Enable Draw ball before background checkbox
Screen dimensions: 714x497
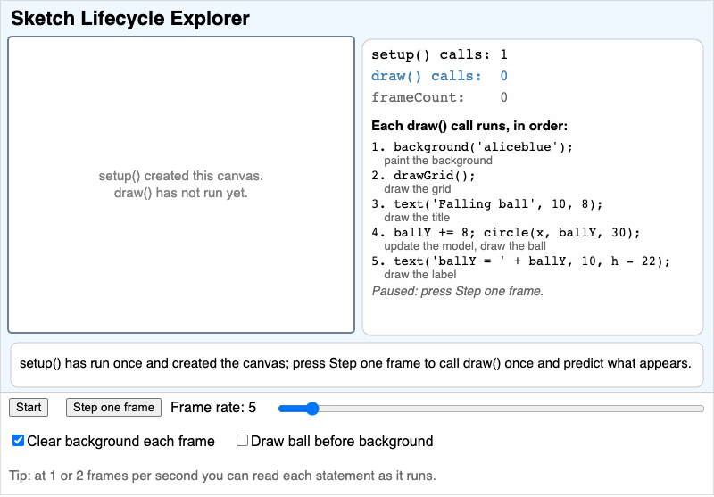242,441
